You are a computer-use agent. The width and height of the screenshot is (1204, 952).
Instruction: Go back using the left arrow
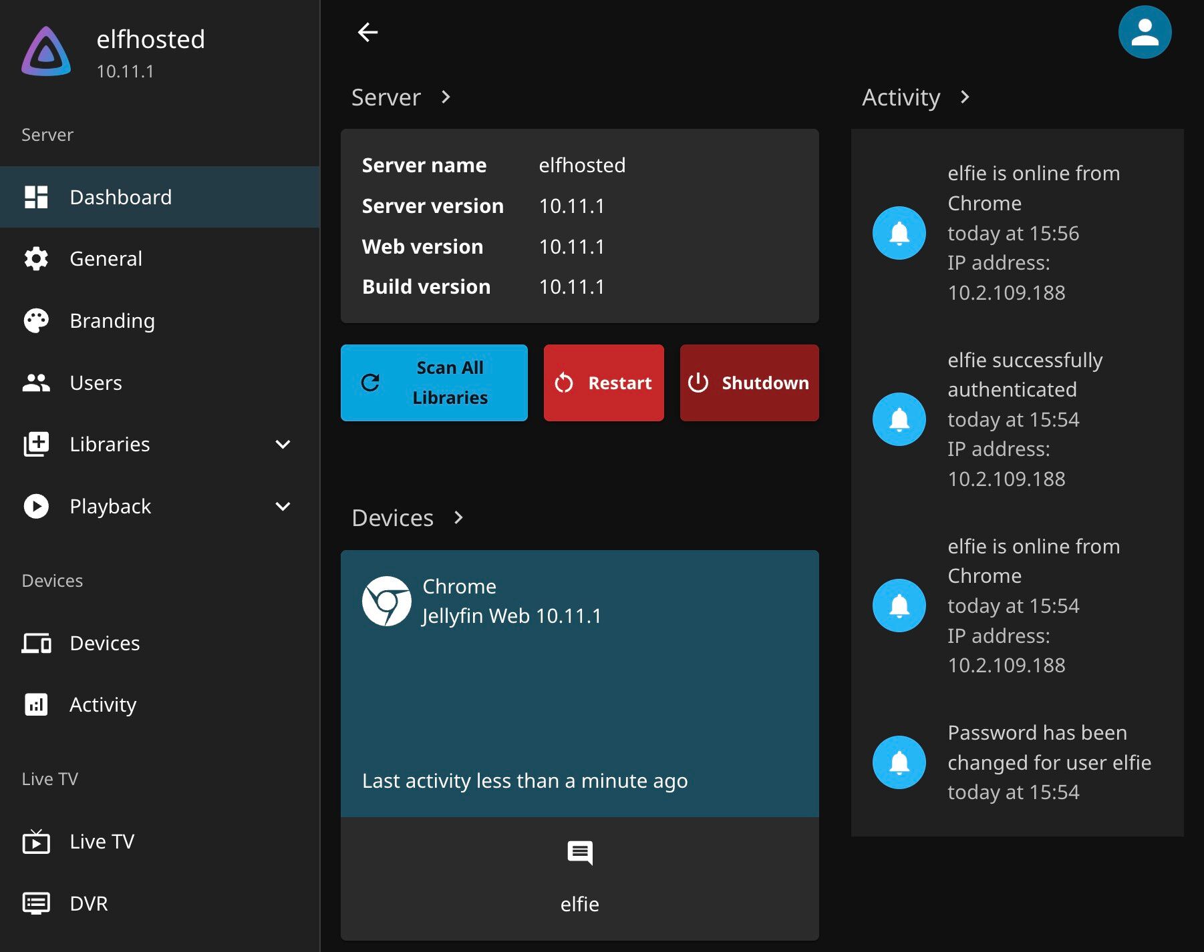367,32
